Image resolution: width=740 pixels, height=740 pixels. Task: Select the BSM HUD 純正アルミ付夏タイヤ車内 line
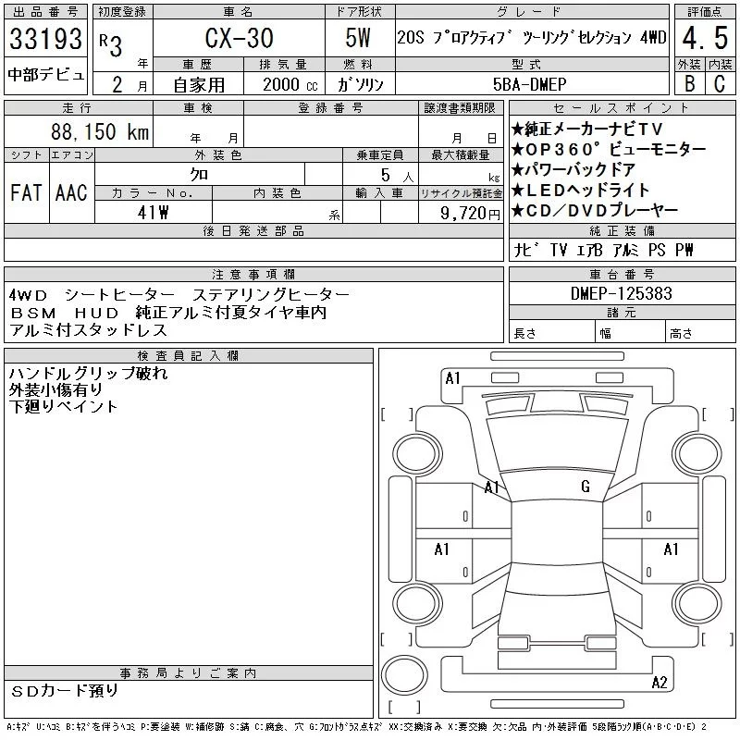click(x=168, y=313)
